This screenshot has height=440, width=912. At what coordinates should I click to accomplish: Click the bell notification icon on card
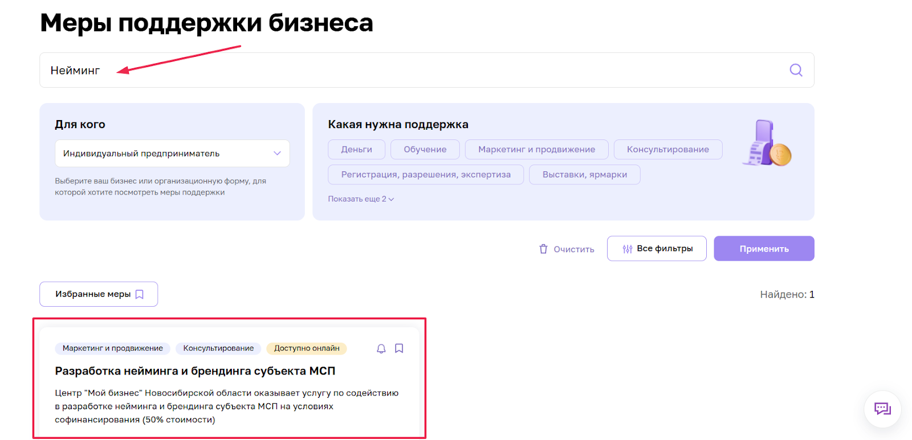pyautogui.click(x=381, y=348)
